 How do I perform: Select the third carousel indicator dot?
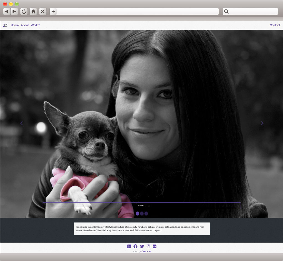coord(146,214)
